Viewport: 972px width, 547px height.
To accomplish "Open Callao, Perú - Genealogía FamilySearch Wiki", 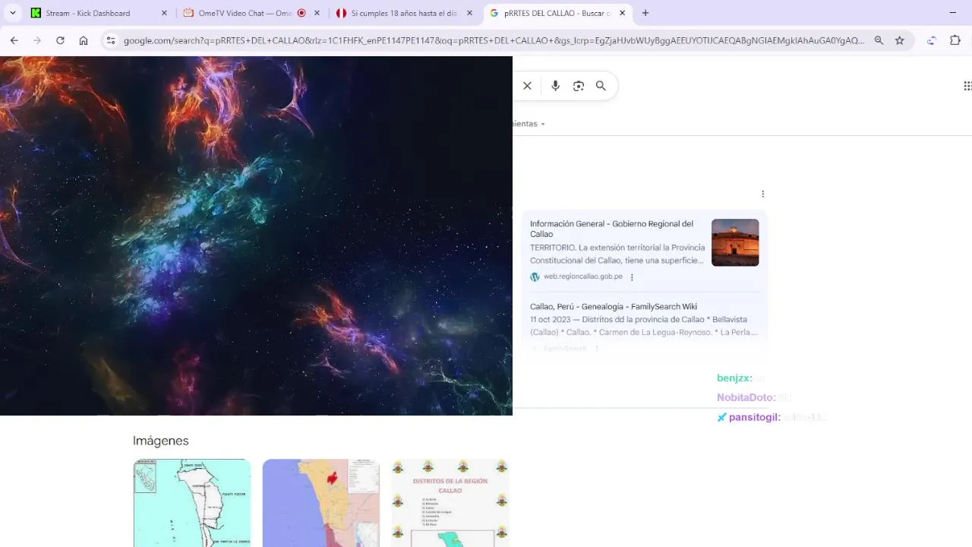I will coord(614,306).
